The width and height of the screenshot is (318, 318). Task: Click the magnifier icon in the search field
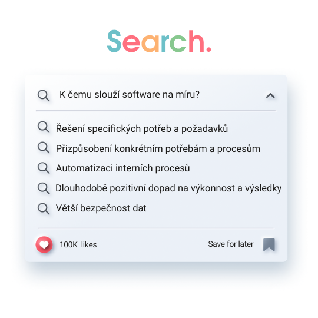pyautogui.click(x=44, y=95)
